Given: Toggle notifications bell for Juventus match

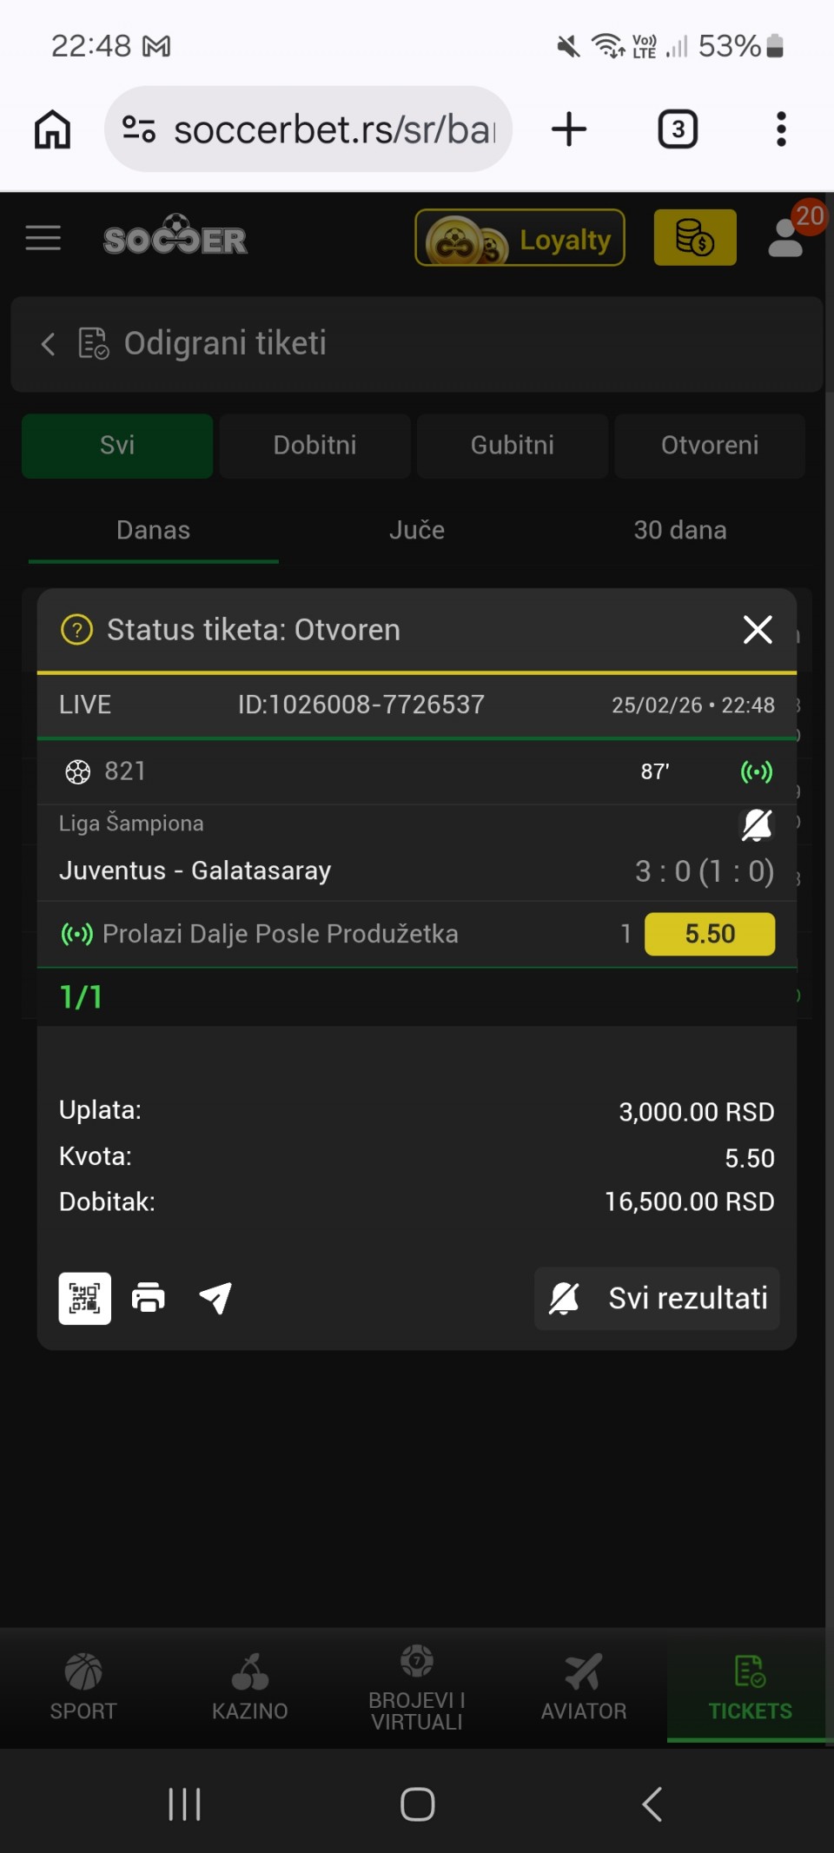Looking at the screenshot, I should tap(756, 824).
